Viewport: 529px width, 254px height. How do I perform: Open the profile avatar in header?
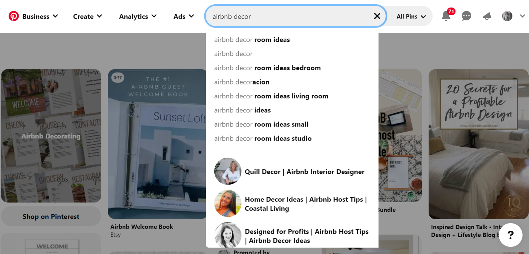coord(507,16)
